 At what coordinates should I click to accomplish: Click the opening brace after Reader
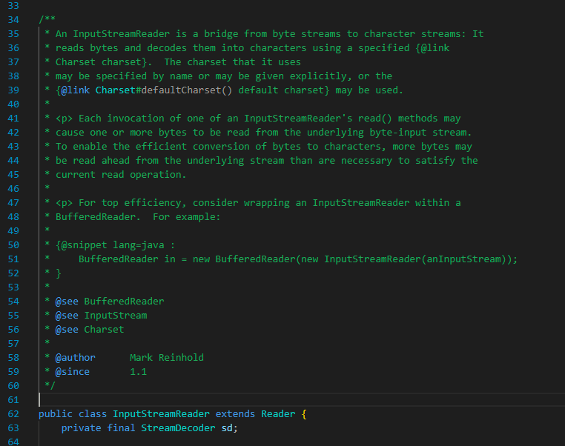pos(304,414)
